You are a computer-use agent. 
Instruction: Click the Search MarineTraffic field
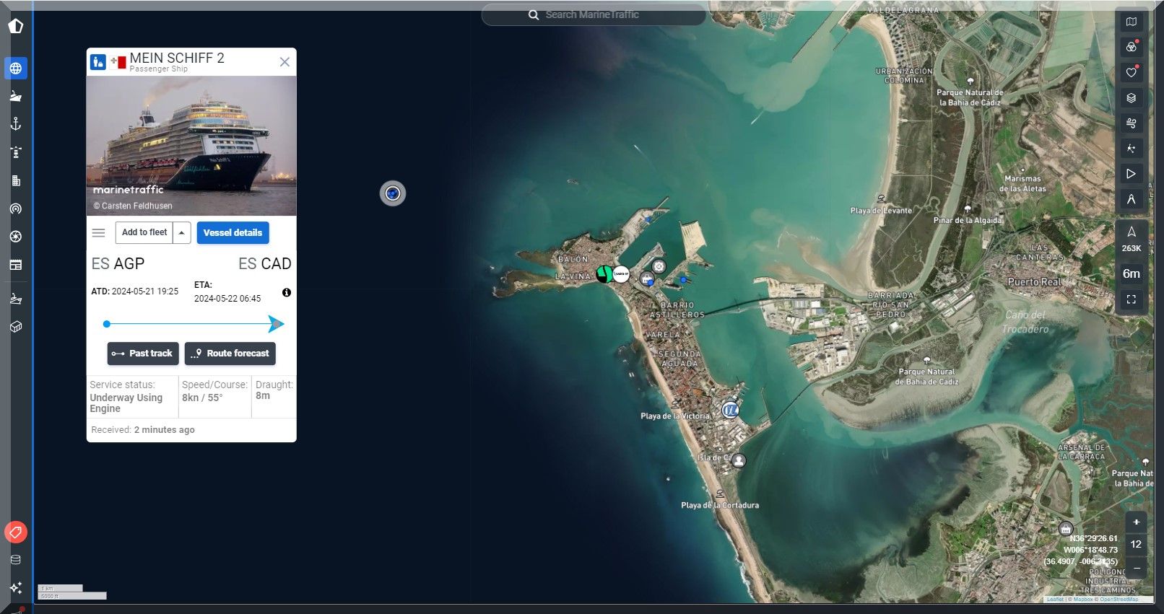pos(592,14)
